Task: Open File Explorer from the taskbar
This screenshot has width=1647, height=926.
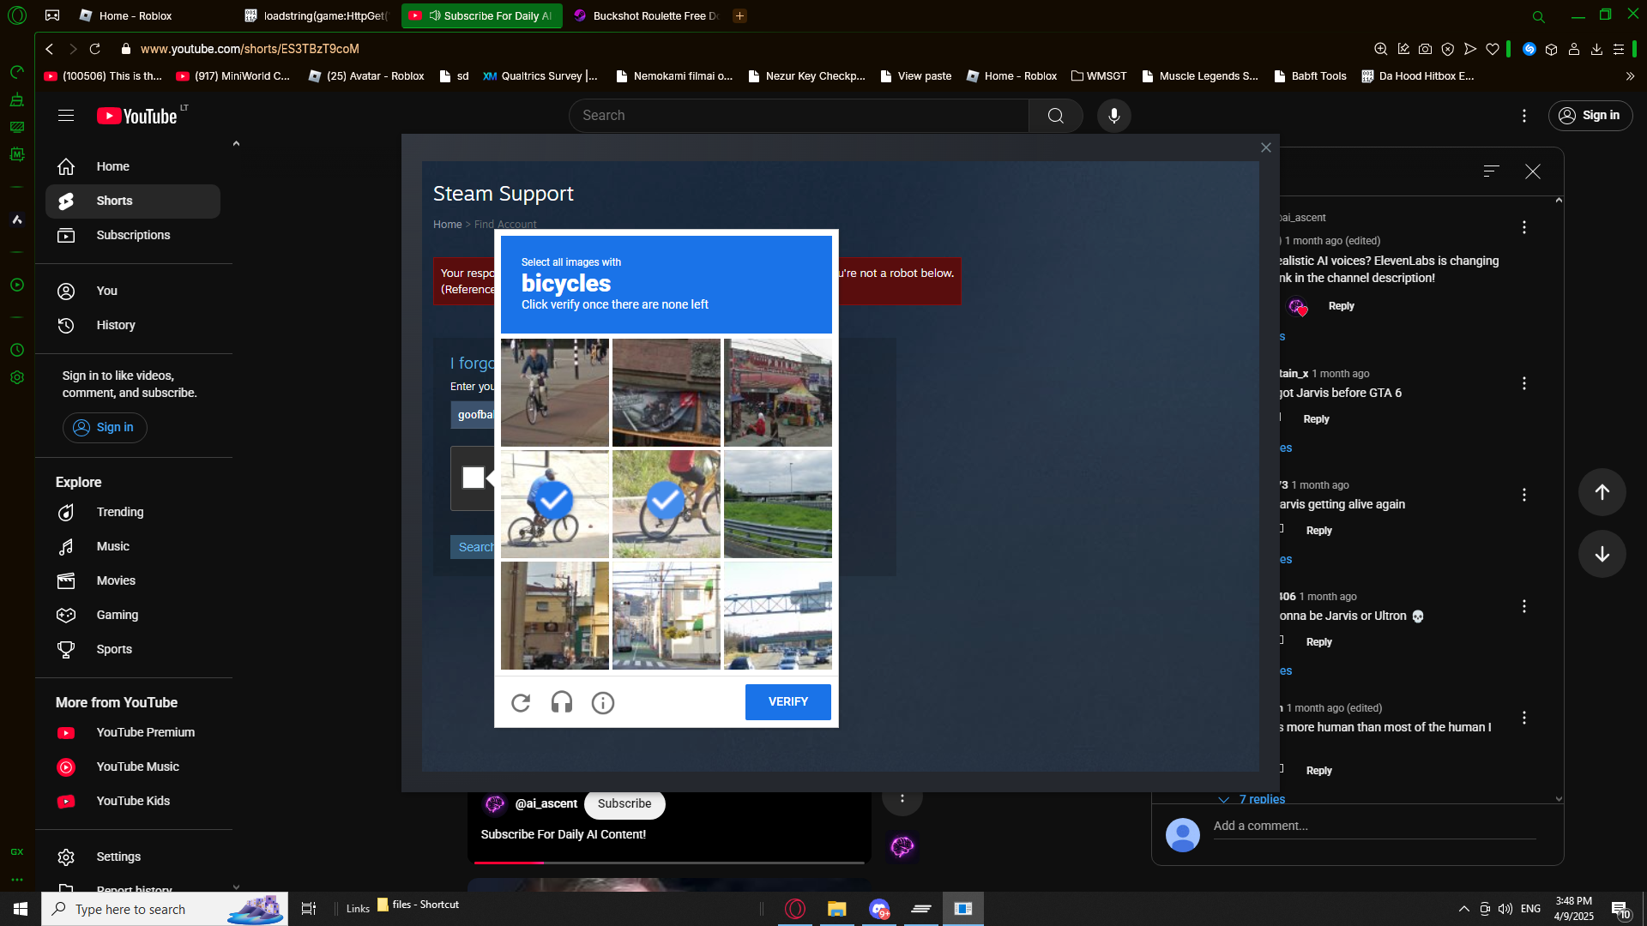Action: click(836, 909)
